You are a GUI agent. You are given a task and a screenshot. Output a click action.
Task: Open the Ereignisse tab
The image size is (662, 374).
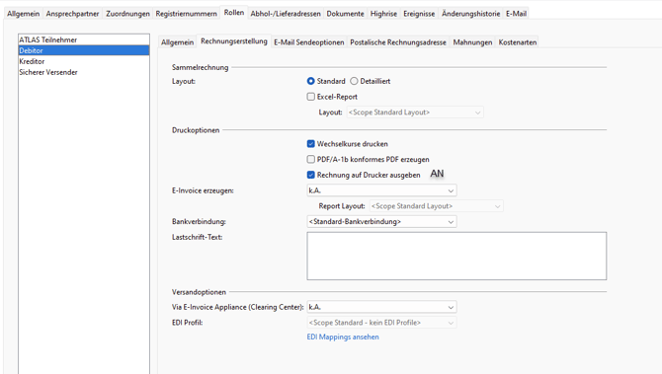click(419, 14)
